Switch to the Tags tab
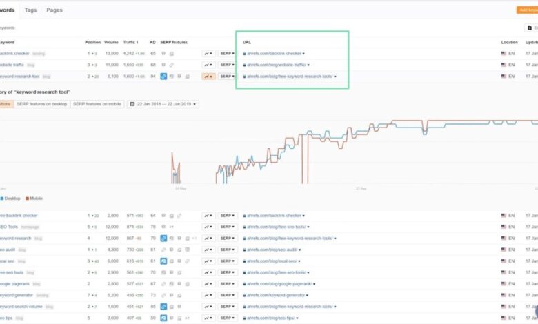The width and height of the screenshot is (538, 324). pyautogui.click(x=30, y=10)
